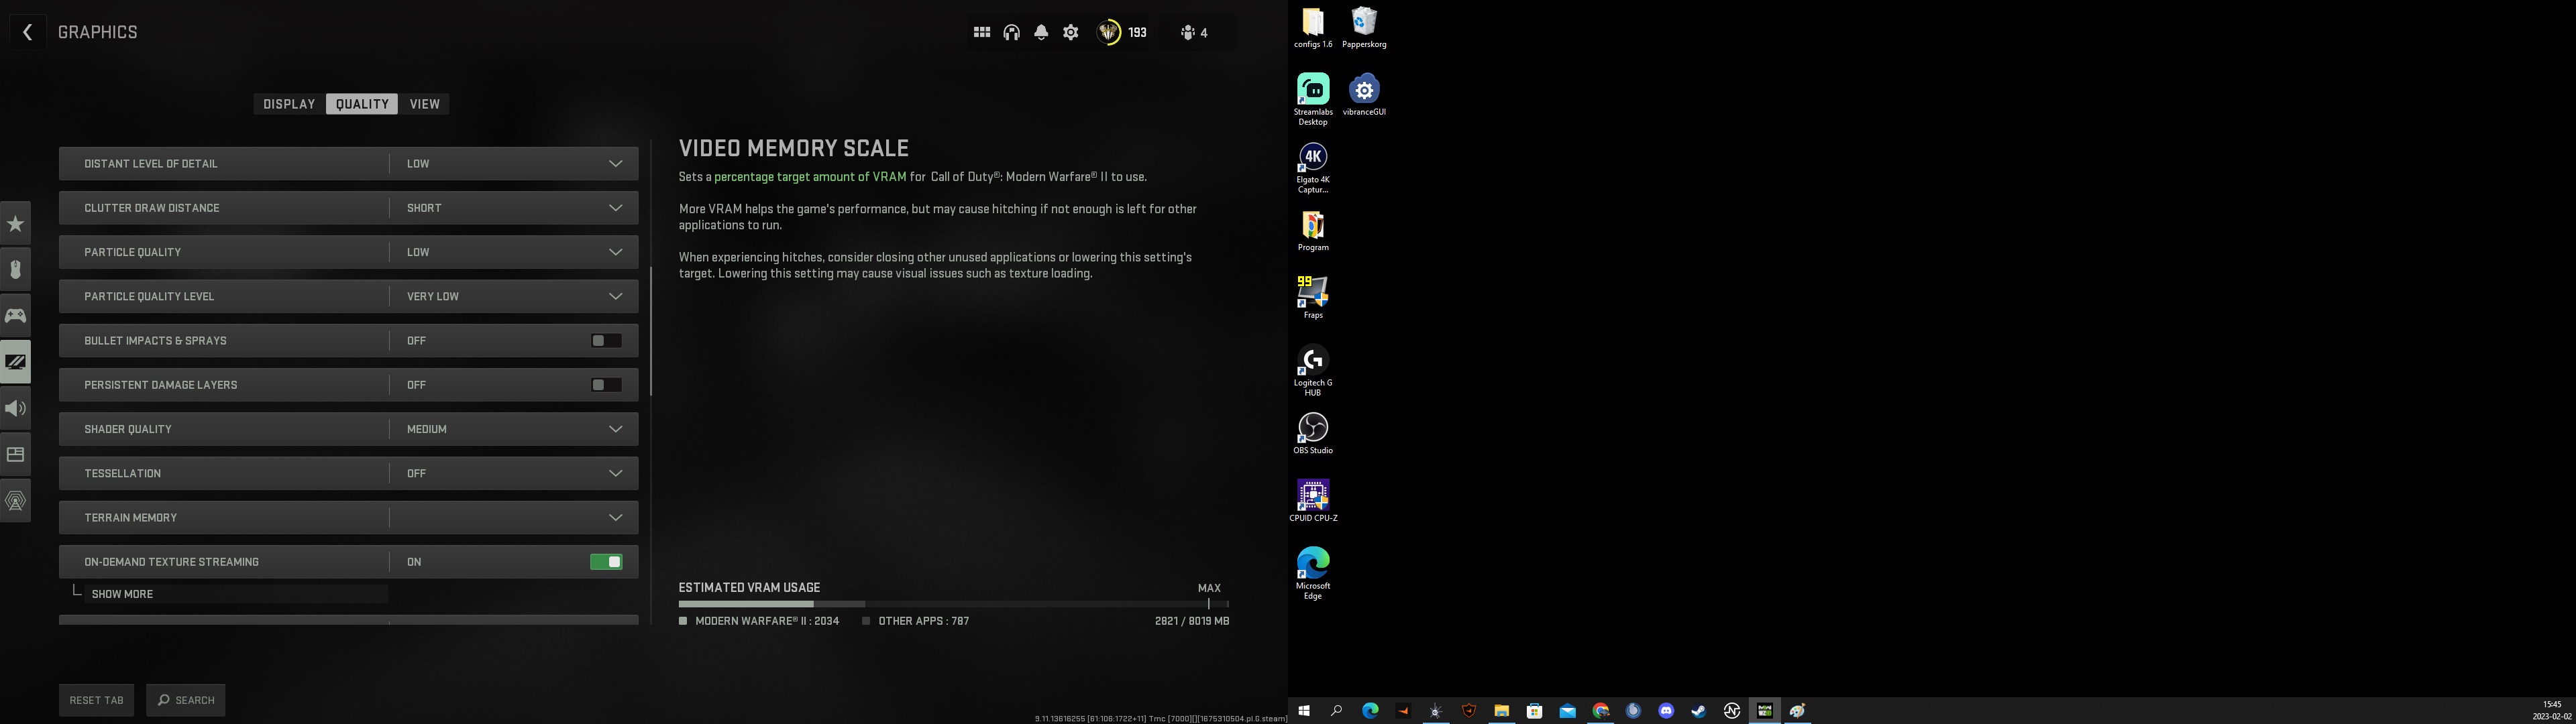Open Google Chrome from the taskbar

tap(1601, 711)
